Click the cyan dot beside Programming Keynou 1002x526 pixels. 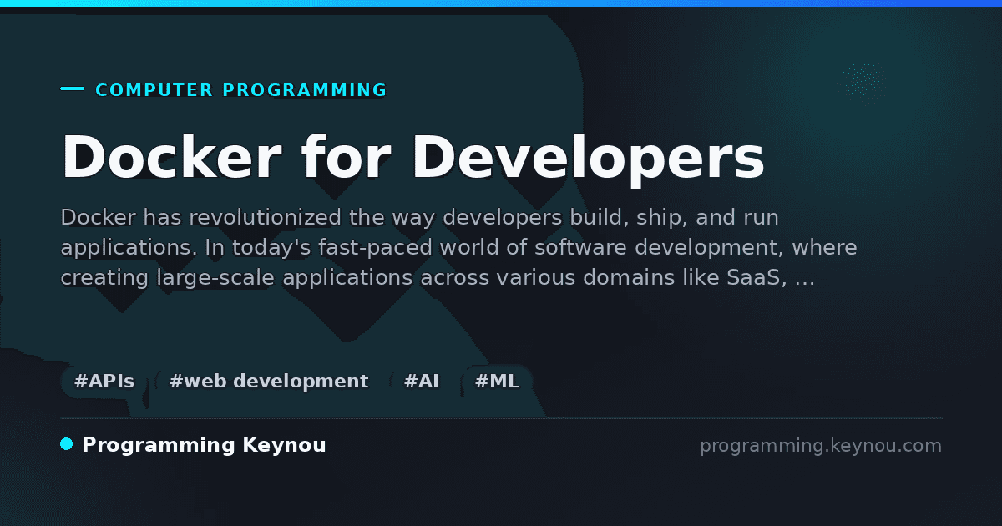tap(67, 444)
